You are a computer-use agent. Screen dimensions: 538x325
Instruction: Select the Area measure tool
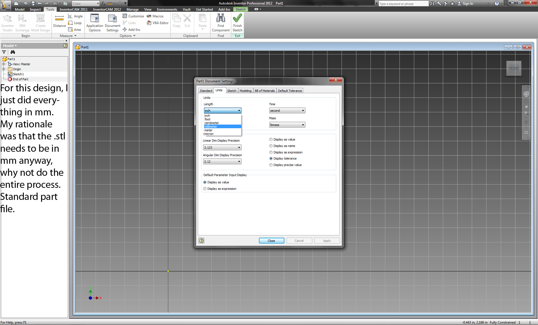coord(75,30)
